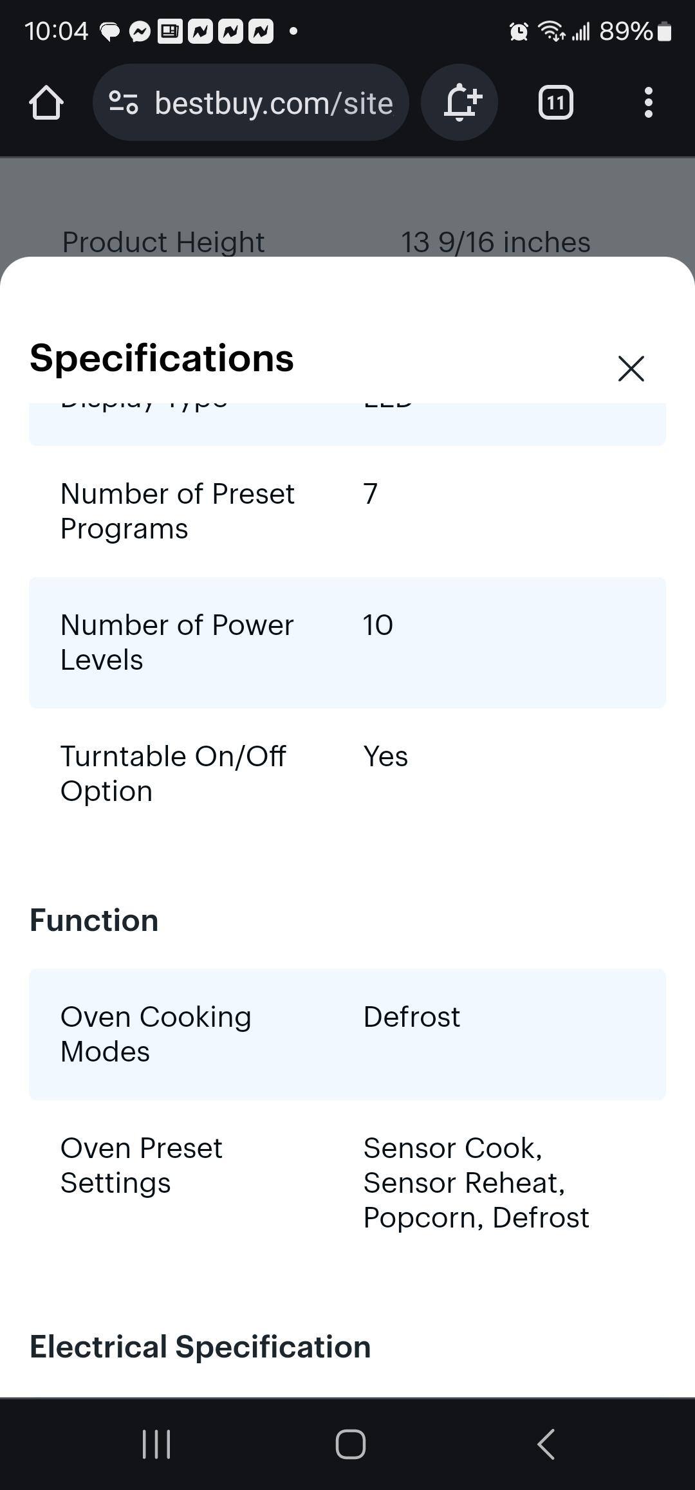This screenshot has width=695, height=1490.
Task: Tap the Specifications heading
Action: pos(162,358)
